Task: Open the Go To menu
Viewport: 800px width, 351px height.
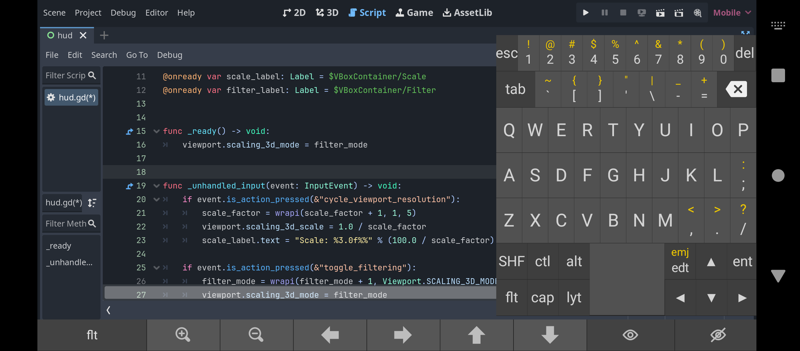Action: [137, 55]
